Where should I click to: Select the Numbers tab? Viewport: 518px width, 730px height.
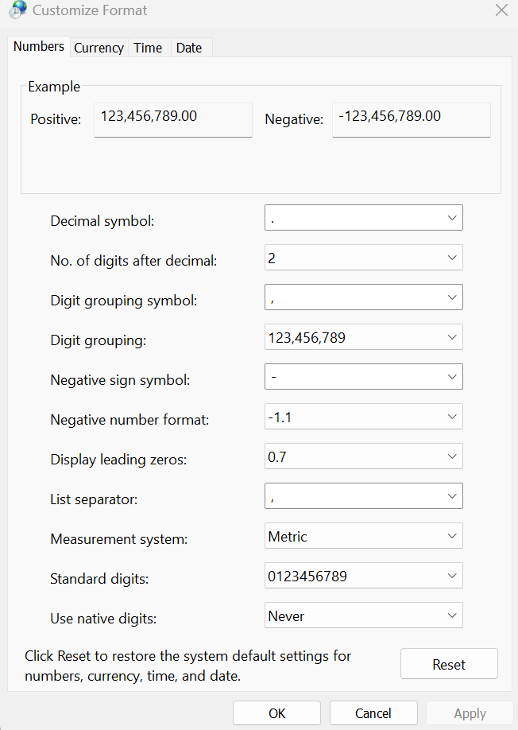point(38,46)
